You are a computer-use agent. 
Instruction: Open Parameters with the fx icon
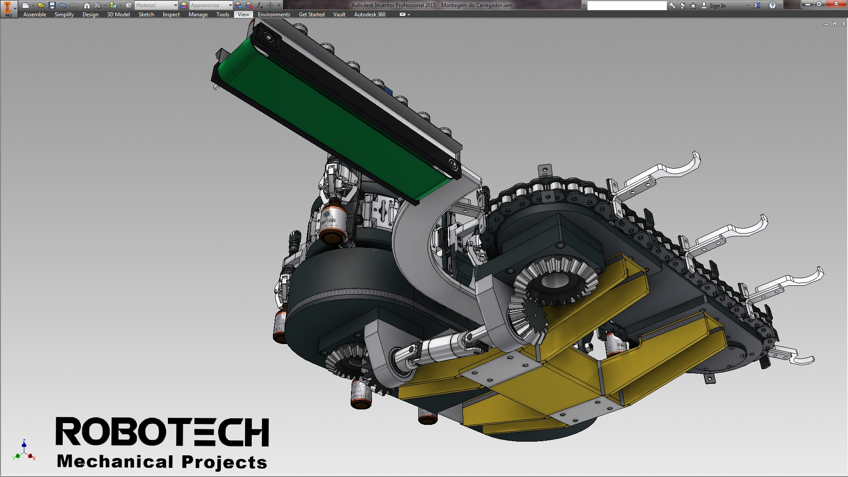(260, 5)
